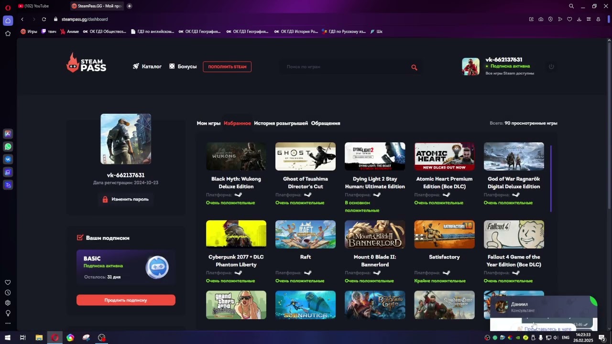The height and width of the screenshot is (344, 612).
Task: Click the Opera tab search magnifier
Action: click(x=571, y=6)
